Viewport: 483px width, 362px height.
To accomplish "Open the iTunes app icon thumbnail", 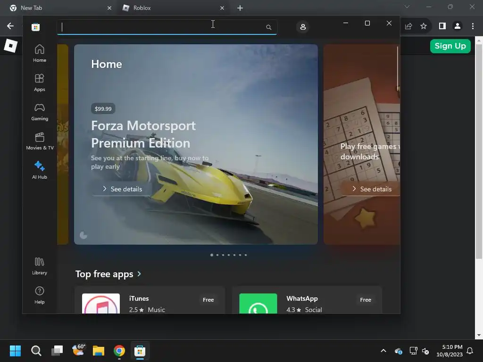I will click(101, 304).
